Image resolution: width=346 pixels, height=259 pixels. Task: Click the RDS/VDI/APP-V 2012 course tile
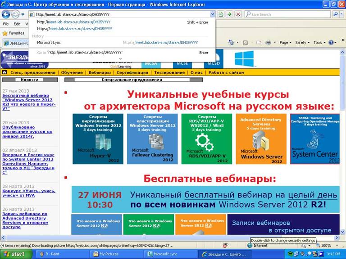(x=207, y=139)
